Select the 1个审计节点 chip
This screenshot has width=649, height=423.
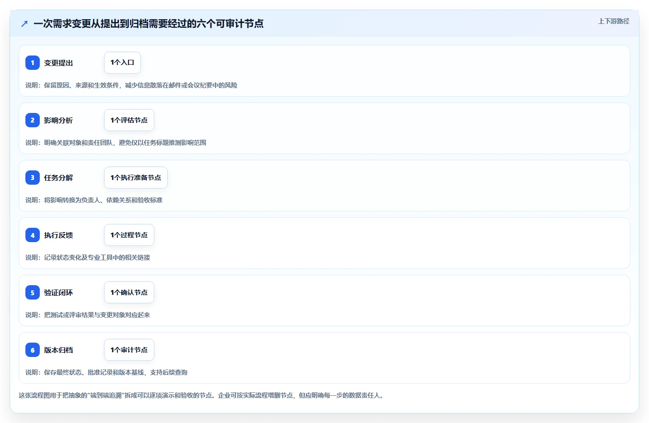129,350
